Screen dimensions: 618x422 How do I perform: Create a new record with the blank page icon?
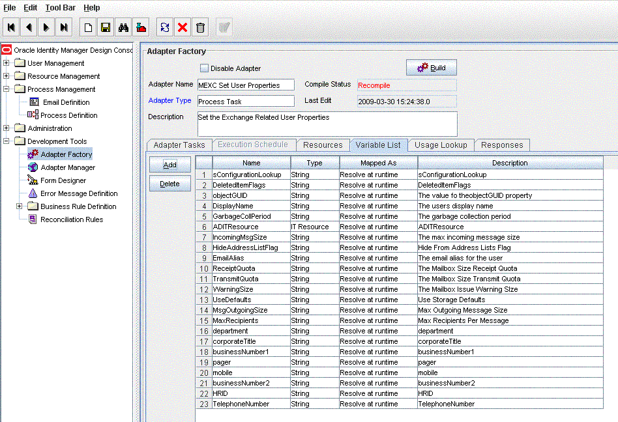pos(87,27)
